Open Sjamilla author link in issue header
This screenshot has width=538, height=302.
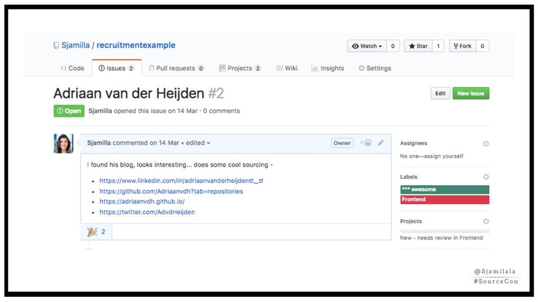tap(100, 111)
